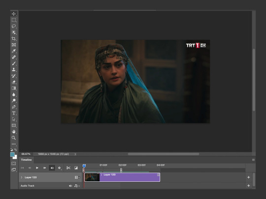Click the 02:00f ruler mark
Screen dimensions: 266x199
click(122, 165)
